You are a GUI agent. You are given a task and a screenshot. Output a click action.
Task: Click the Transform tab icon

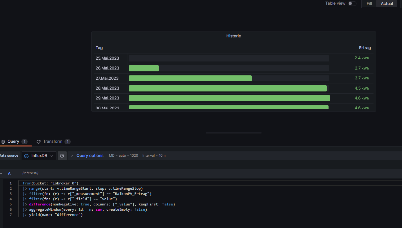pos(39,141)
